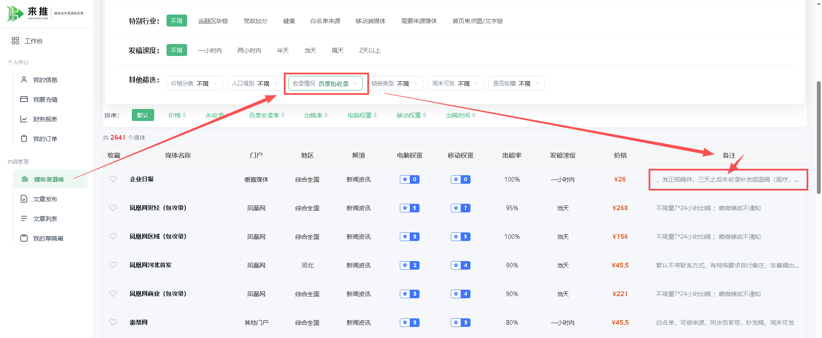Filter speed 当天 option
The width and height of the screenshot is (822, 338).
(x=310, y=50)
